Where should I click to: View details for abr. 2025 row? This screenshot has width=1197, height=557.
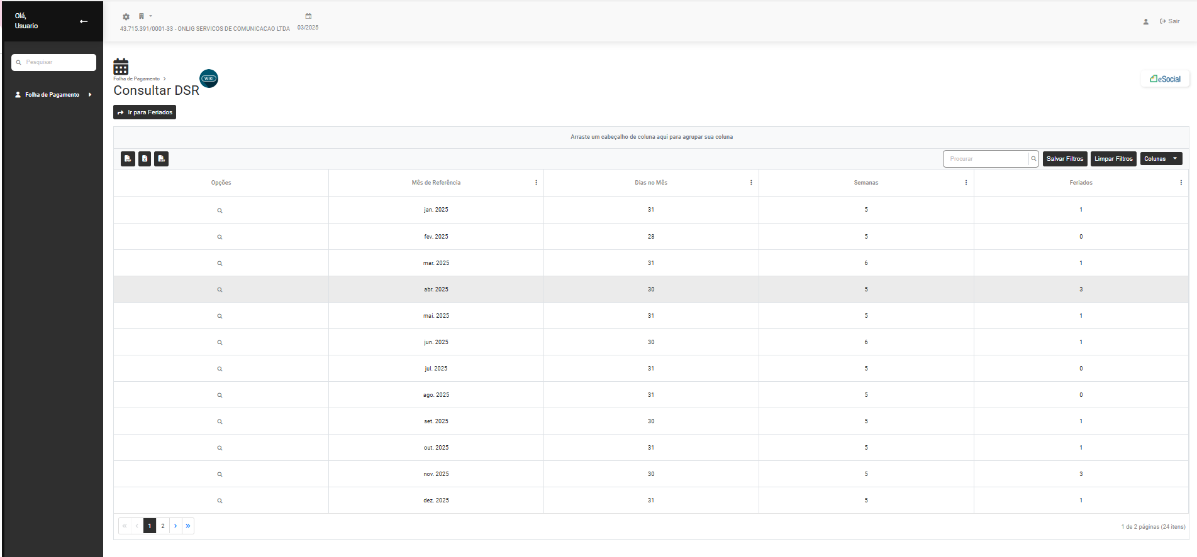[220, 290]
